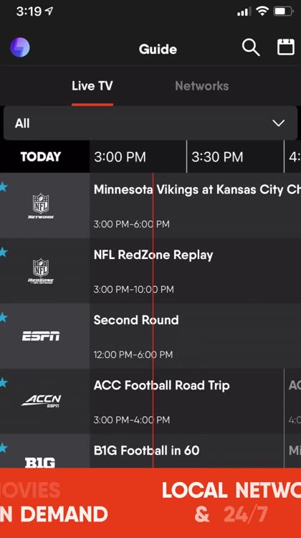Expand the All channel filter dropdown
301x538 pixels.
tap(150, 123)
